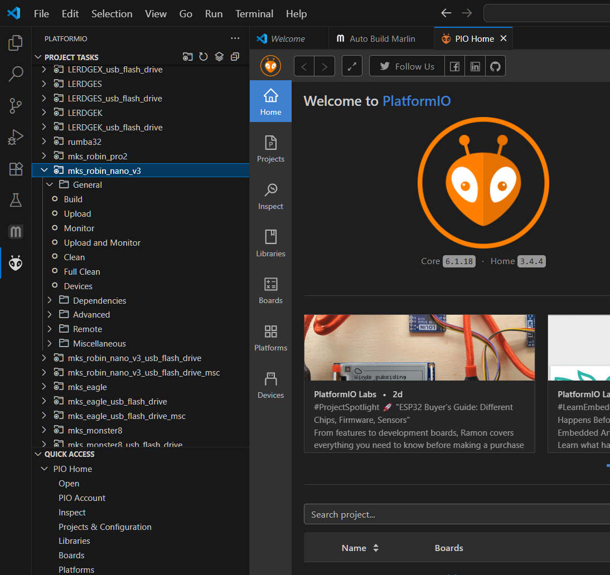Switch to the Auto Build Marlin tab

[376, 39]
